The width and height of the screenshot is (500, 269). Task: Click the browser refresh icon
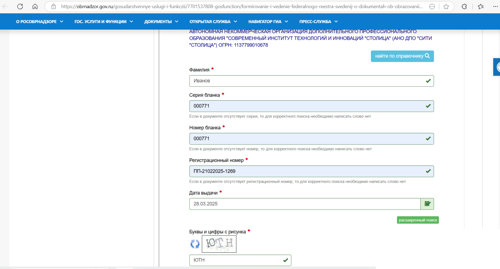tap(20, 7)
